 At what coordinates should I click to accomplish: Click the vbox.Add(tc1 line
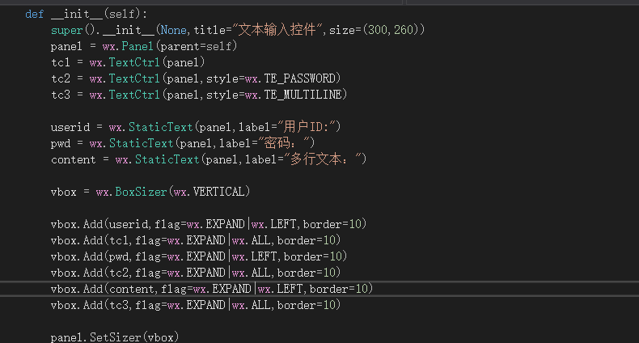point(196,240)
